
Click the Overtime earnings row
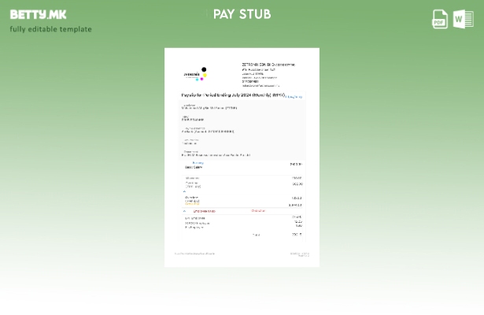[192, 183]
